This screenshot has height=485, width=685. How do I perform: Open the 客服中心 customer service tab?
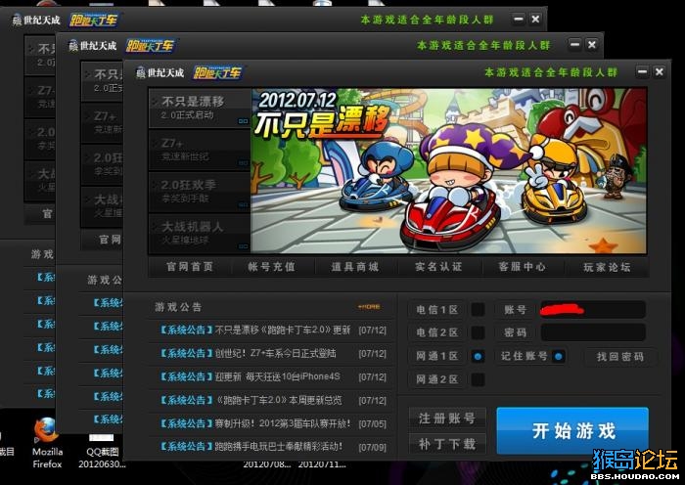pyautogui.click(x=523, y=266)
